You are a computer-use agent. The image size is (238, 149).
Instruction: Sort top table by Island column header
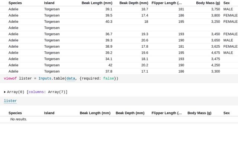pyautogui.click(x=49, y=3)
